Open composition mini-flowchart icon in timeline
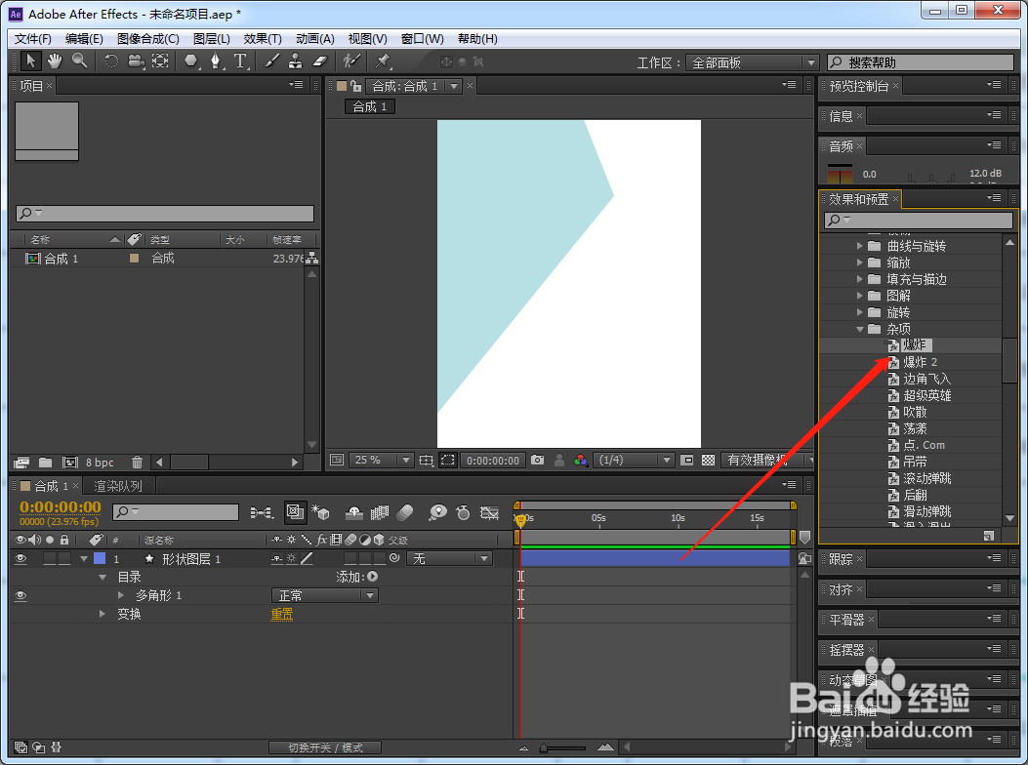1028x765 pixels. (x=262, y=512)
